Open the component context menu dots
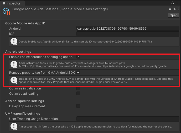The height and width of the screenshot is (133, 181). pos(178,9)
